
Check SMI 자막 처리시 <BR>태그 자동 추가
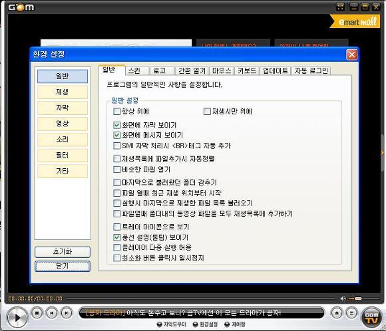(x=116, y=146)
